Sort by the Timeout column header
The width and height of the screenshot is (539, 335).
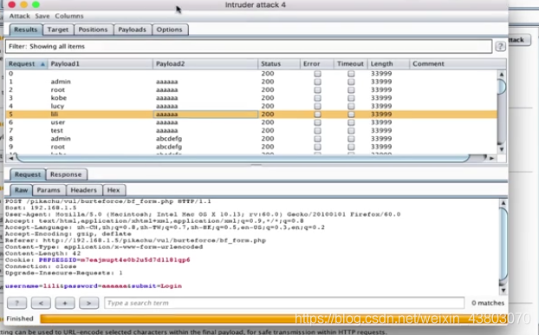350,63
